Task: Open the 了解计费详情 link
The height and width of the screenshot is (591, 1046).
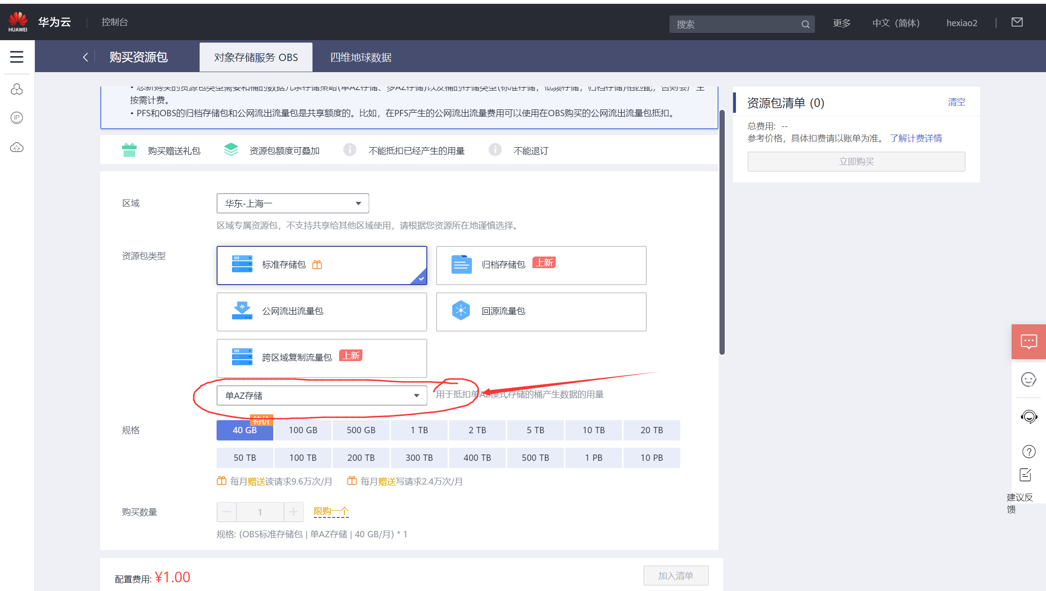Action: pyautogui.click(x=916, y=138)
